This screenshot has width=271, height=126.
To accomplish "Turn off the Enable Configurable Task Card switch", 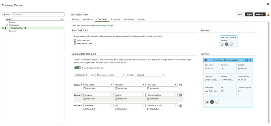I will click(x=78, y=68).
